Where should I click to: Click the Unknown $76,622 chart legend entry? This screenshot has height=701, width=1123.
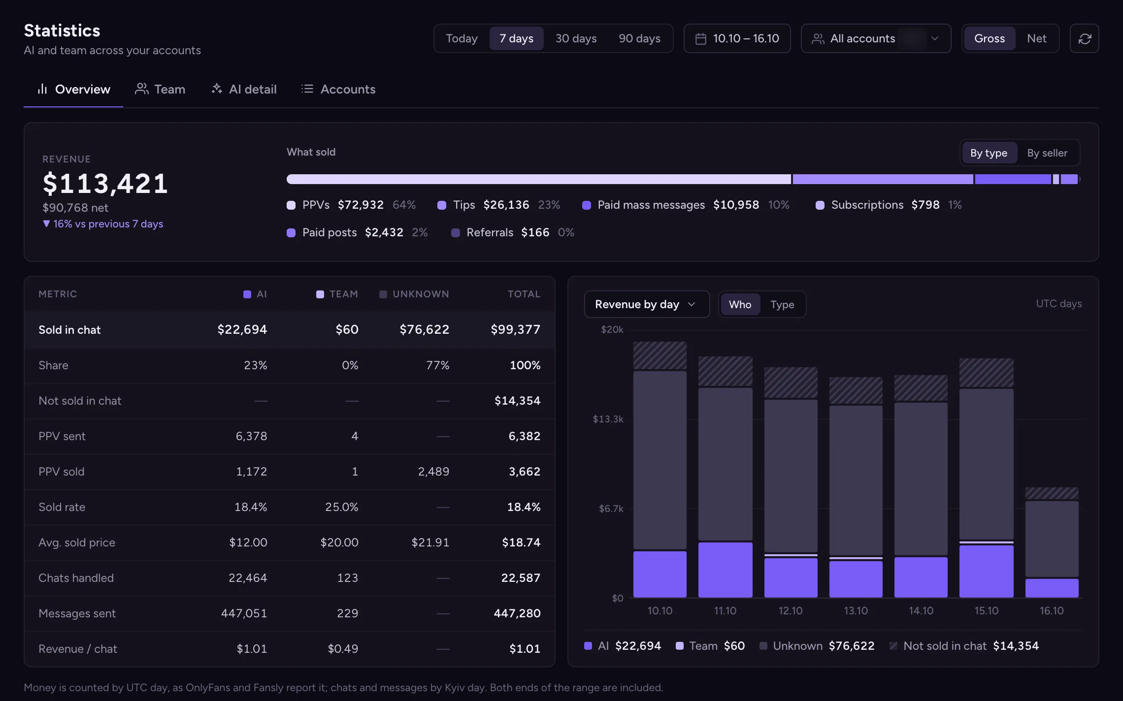point(817,646)
